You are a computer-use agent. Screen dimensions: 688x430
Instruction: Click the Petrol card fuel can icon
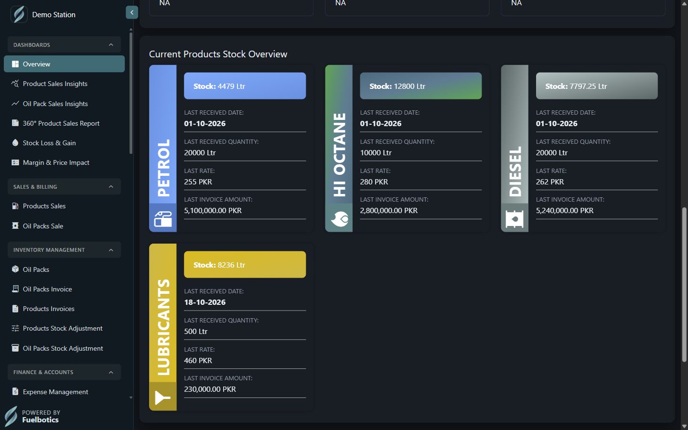163,219
